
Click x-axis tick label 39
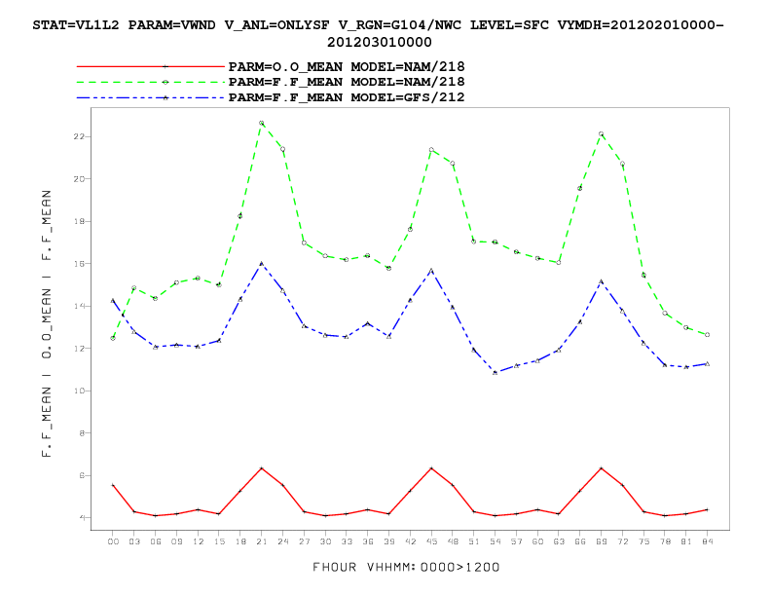pos(389,541)
